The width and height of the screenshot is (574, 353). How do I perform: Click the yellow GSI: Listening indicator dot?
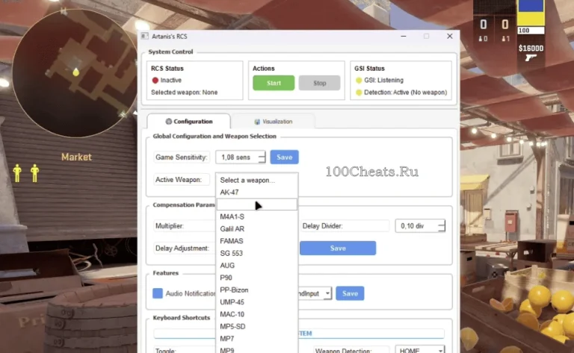coord(359,81)
